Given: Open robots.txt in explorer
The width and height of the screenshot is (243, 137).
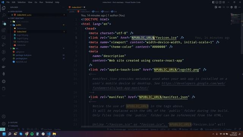Looking at the screenshot, I should (21, 45).
